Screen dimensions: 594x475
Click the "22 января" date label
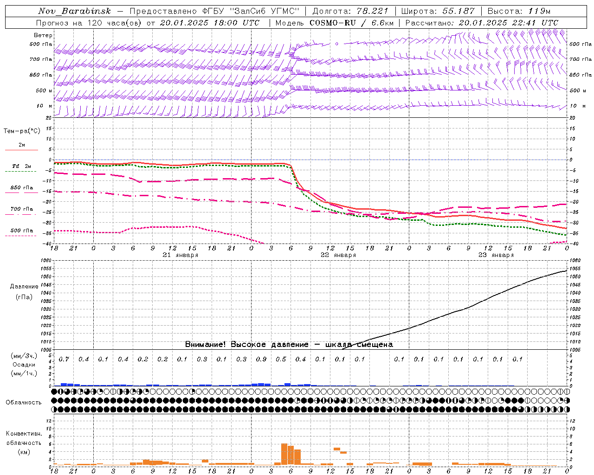[x=338, y=255]
